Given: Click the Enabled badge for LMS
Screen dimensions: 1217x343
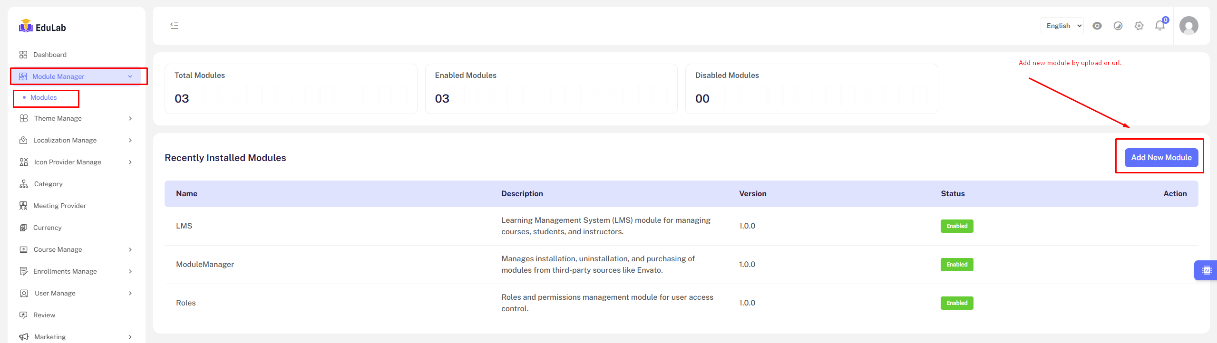Looking at the screenshot, I should [x=956, y=226].
